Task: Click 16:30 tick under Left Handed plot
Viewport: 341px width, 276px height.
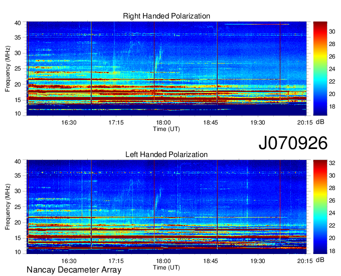Action: pos(69,261)
